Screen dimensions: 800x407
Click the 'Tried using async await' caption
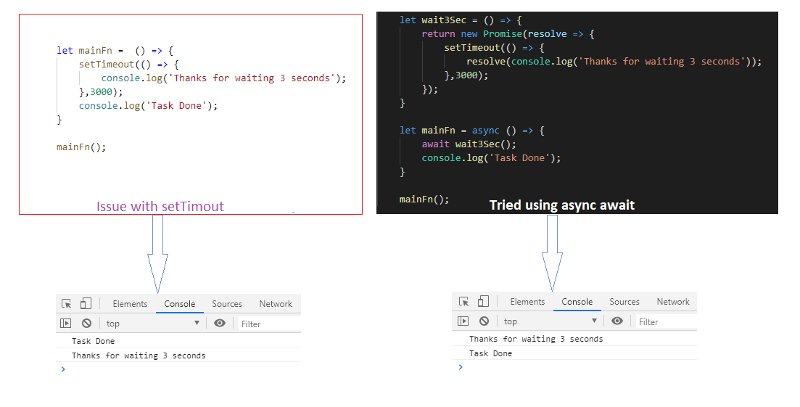tap(562, 205)
